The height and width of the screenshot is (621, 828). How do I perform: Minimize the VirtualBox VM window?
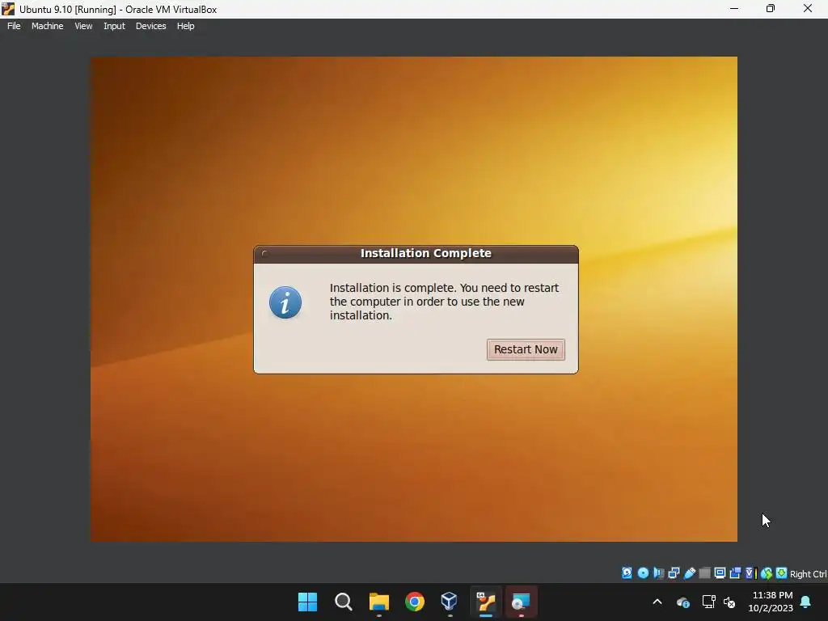[x=734, y=9]
